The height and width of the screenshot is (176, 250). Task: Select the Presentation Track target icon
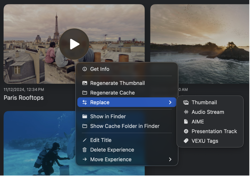click(186, 131)
